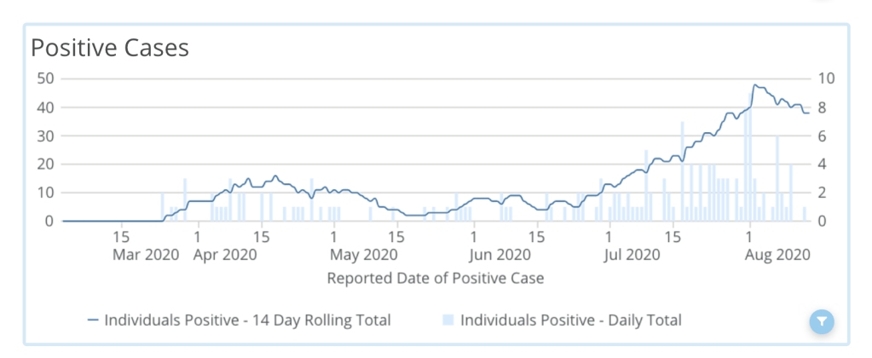The height and width of the screenshot is (358, 872).
Task: Click the Jul 2020 x-axis label
Action: click(x=631, y=254)
